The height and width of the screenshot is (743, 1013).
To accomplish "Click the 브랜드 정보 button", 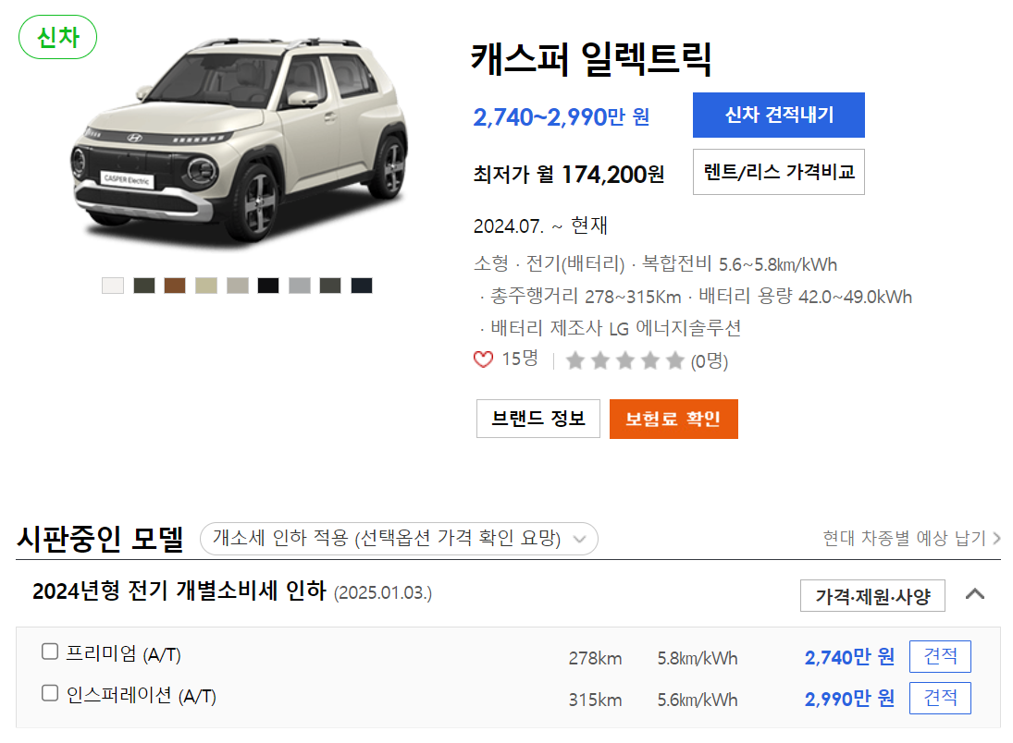I will click(537, 418).
